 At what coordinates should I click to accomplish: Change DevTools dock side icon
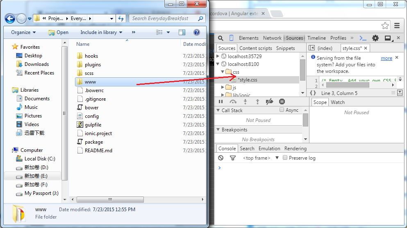tap(388, 38)
